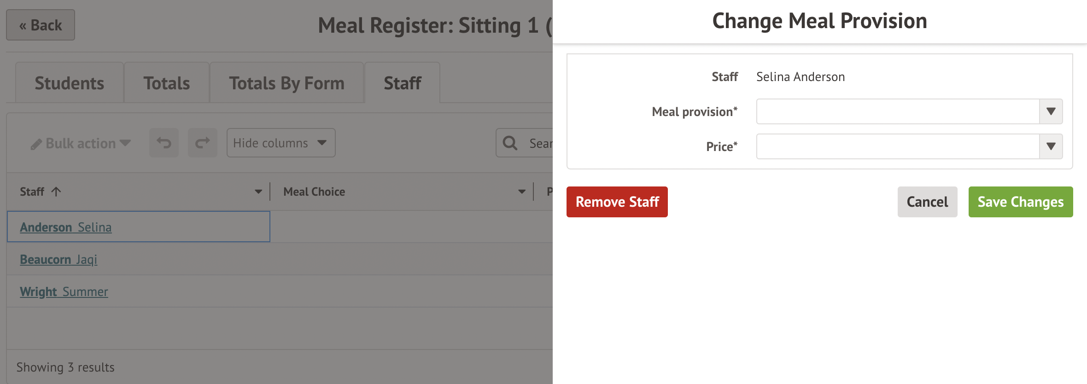
Task: Open the Price dropdown arrow
Action: [x=1051, y=146]
